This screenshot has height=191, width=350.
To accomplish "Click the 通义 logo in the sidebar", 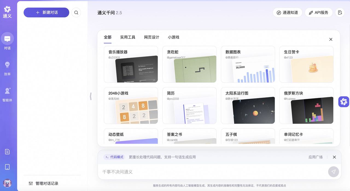I will [7, 12].
